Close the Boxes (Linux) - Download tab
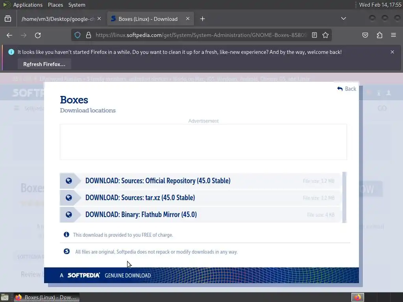 tap(188, 19)
